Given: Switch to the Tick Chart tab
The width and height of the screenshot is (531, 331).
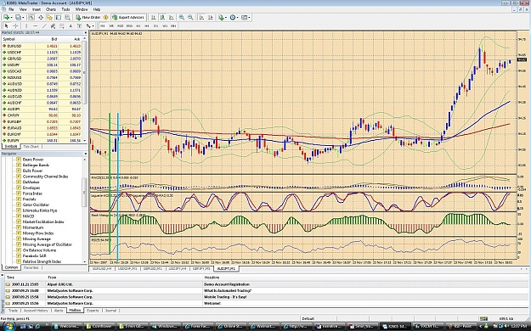Looking at the screenshot, I should (x=31, y=147).
